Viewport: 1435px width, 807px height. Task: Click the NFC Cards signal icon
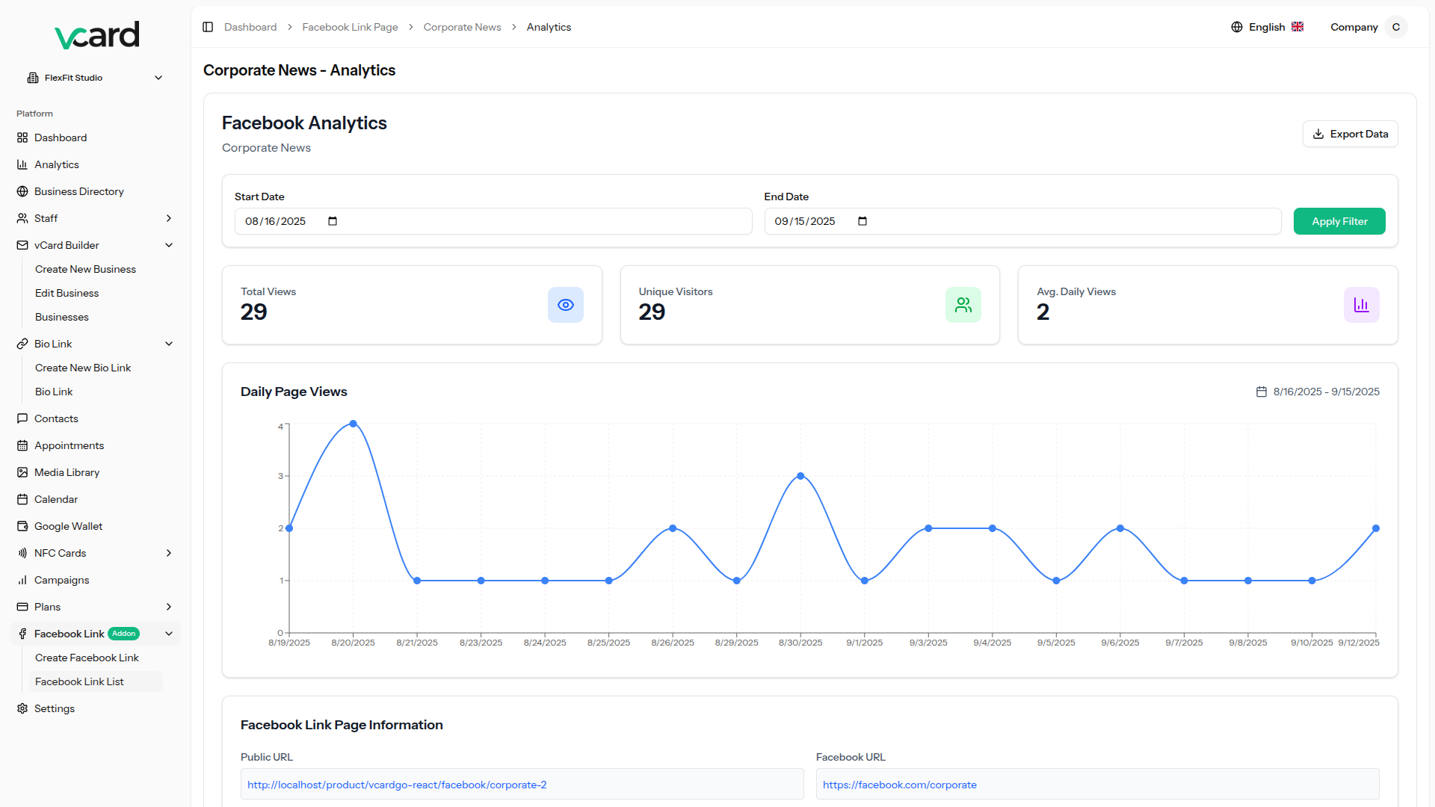tap(22, 553)
